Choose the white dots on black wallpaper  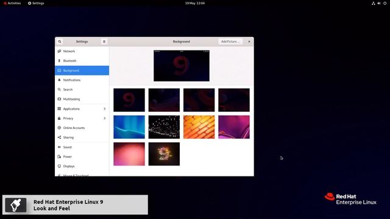[164, 127]
